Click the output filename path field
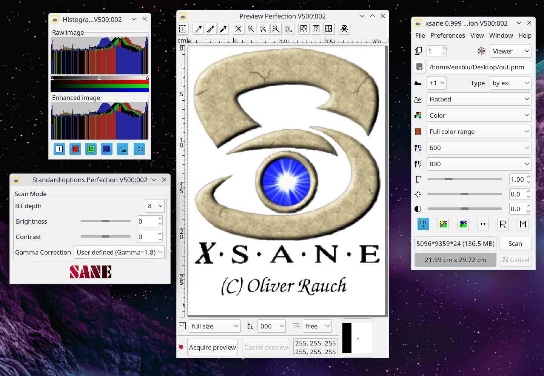This screenshot has width=544, height=376. click(479, 67)
